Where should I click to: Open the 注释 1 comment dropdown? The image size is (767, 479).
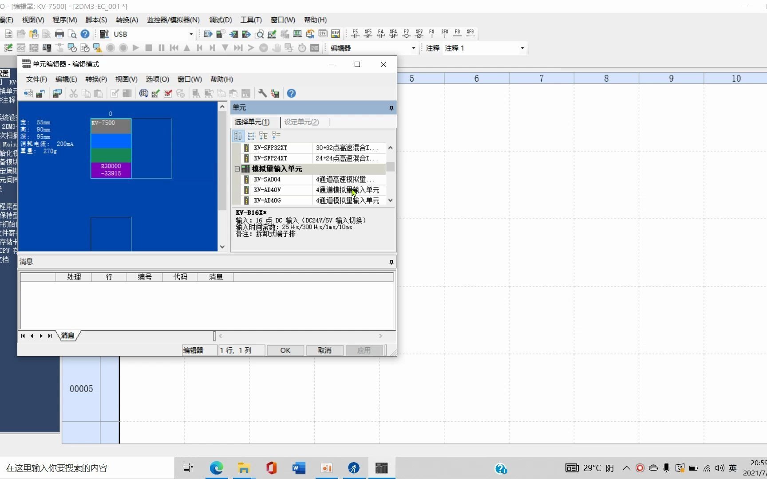[522, 48]
